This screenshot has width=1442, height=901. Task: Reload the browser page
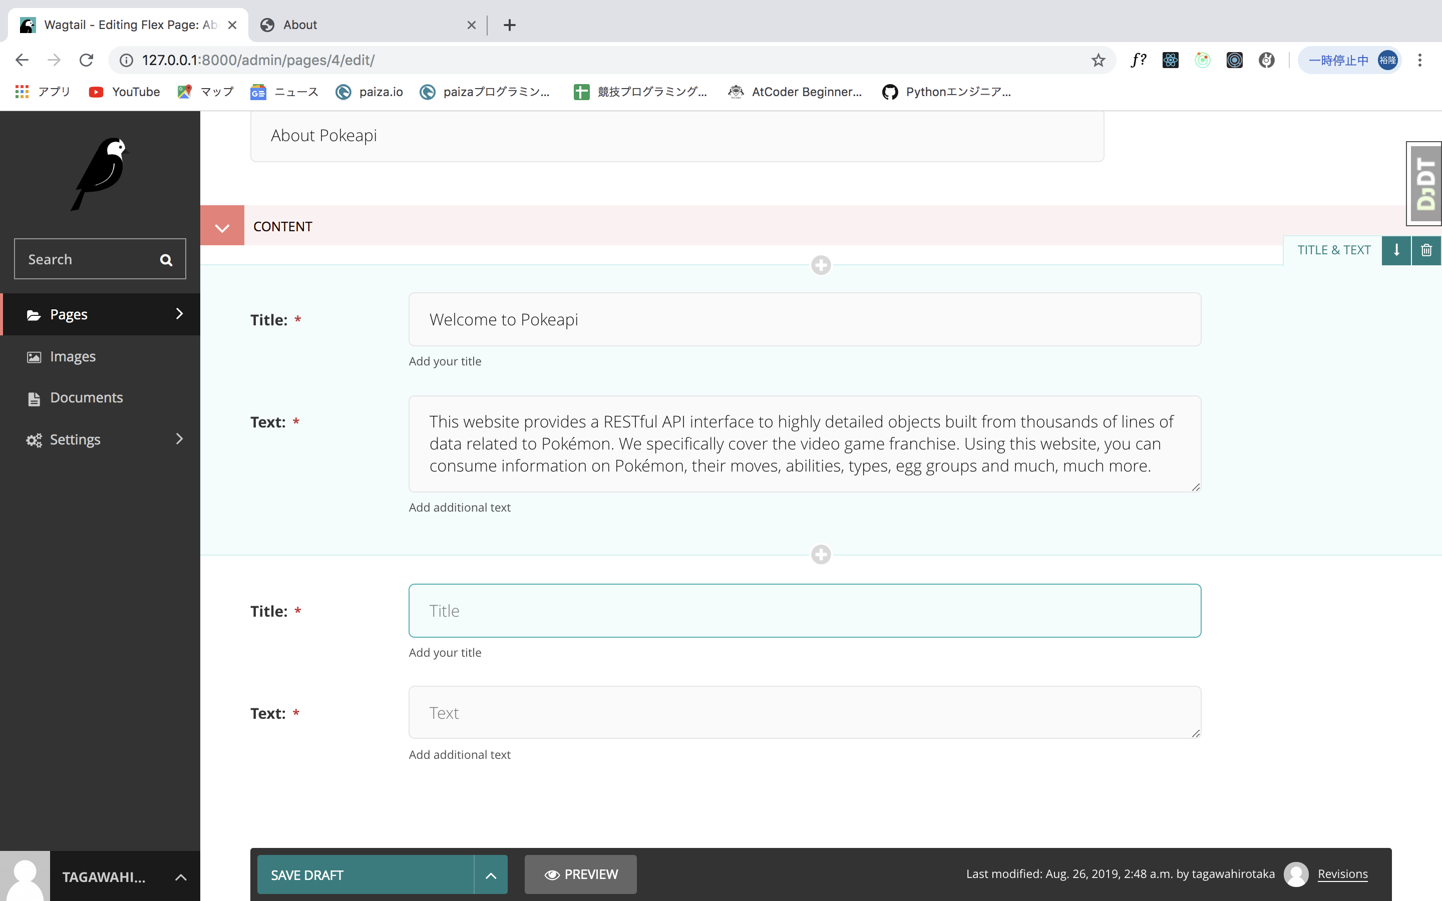(87, 60)
